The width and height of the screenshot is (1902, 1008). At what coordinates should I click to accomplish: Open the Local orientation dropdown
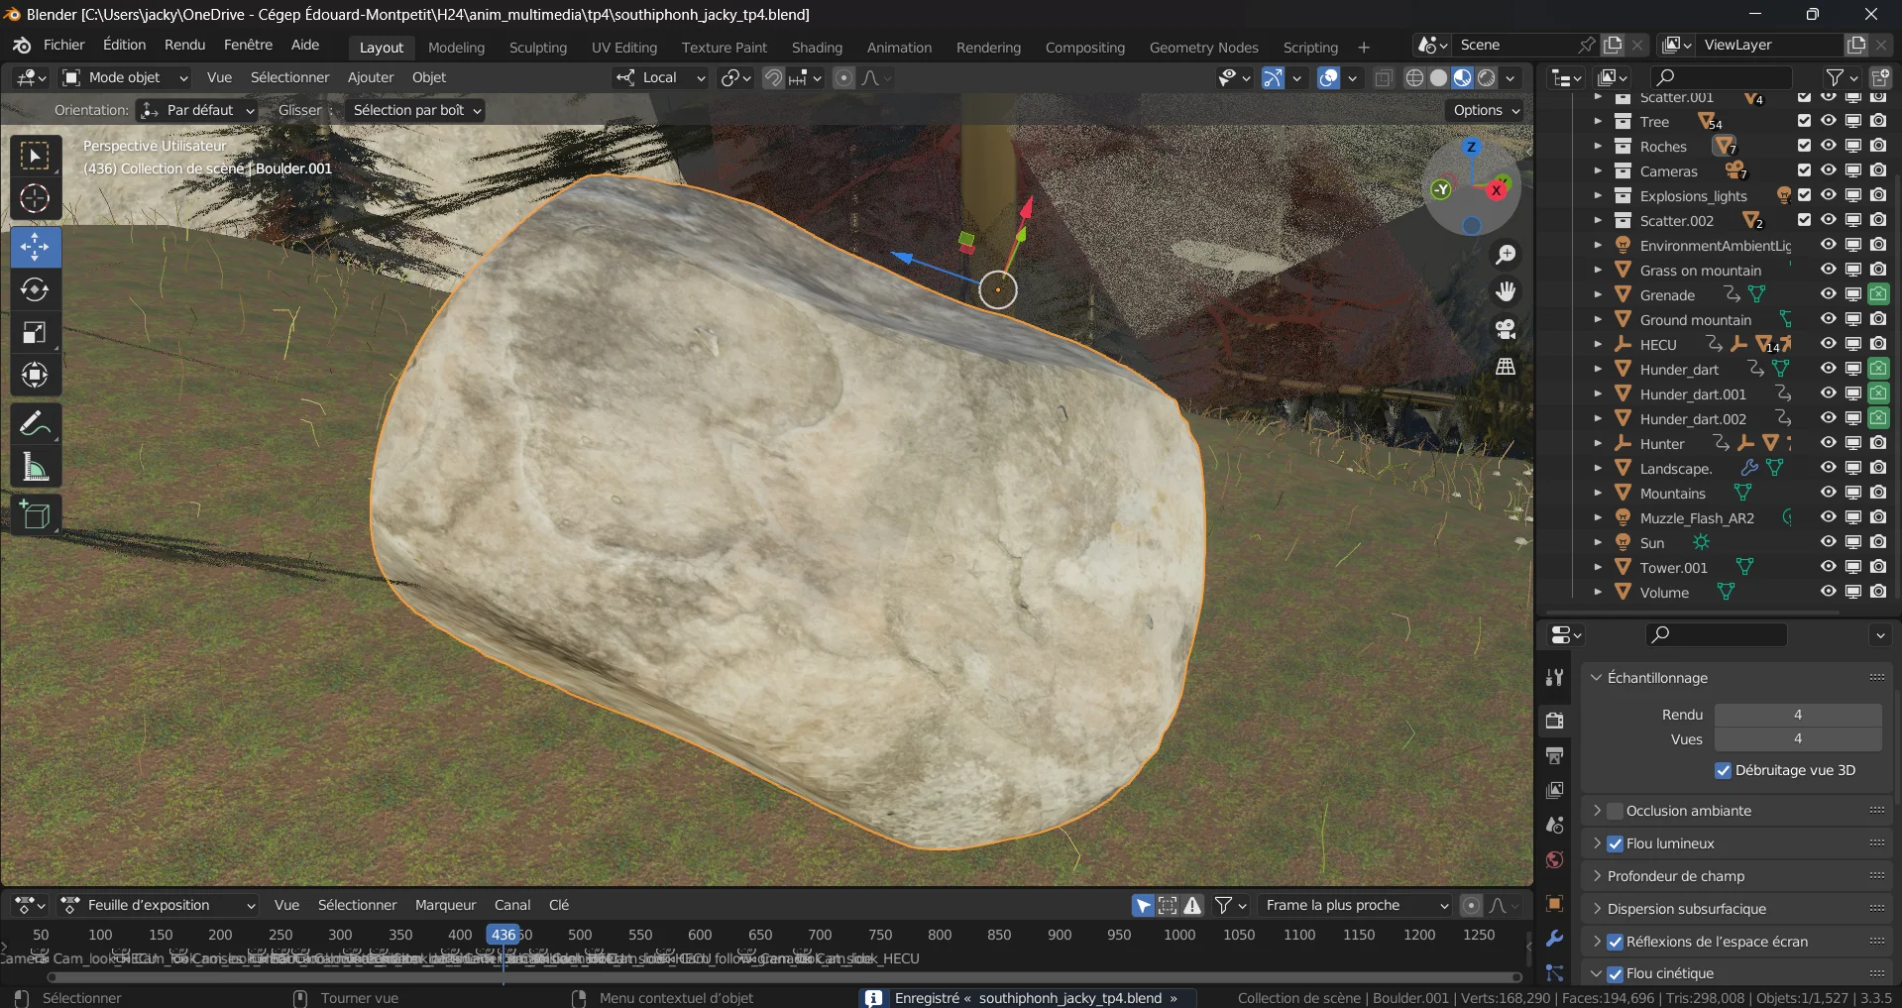[x=660, y=77]
